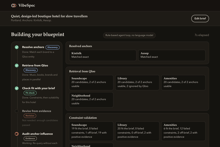Select the Revise from evidence step title
Viewport: 220px width, 147px height.
click(x=37, y=111)
